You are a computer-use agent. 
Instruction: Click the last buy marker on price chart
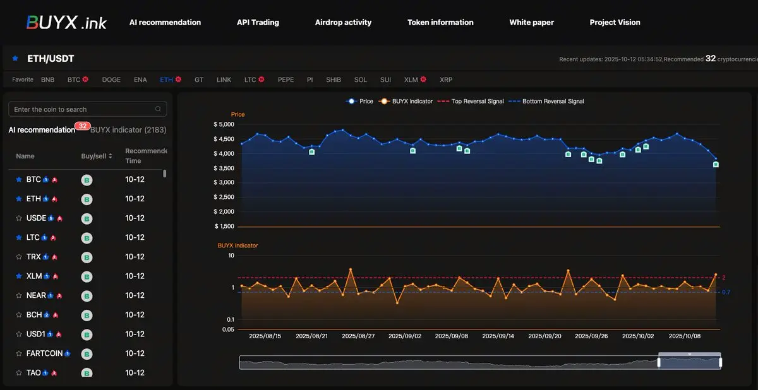(716, 165)
